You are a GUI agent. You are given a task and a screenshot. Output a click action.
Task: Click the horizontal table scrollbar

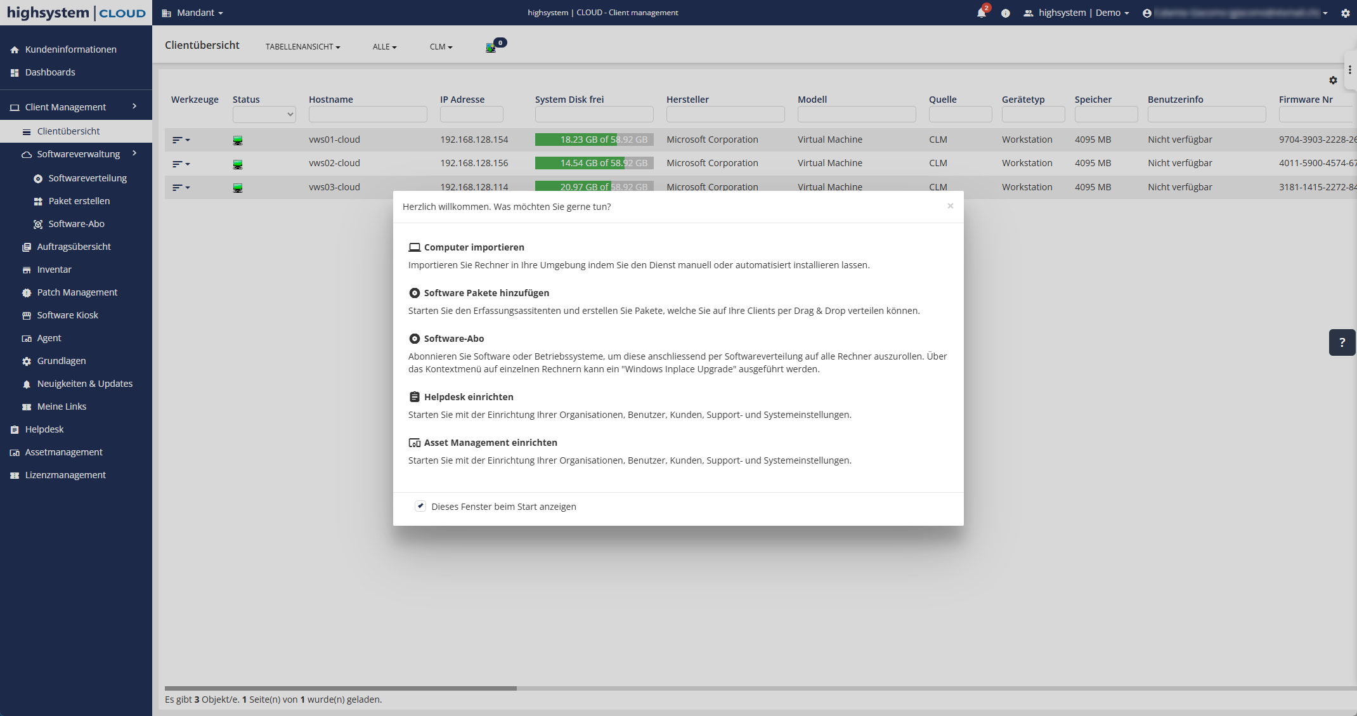[x=341, y=688]
